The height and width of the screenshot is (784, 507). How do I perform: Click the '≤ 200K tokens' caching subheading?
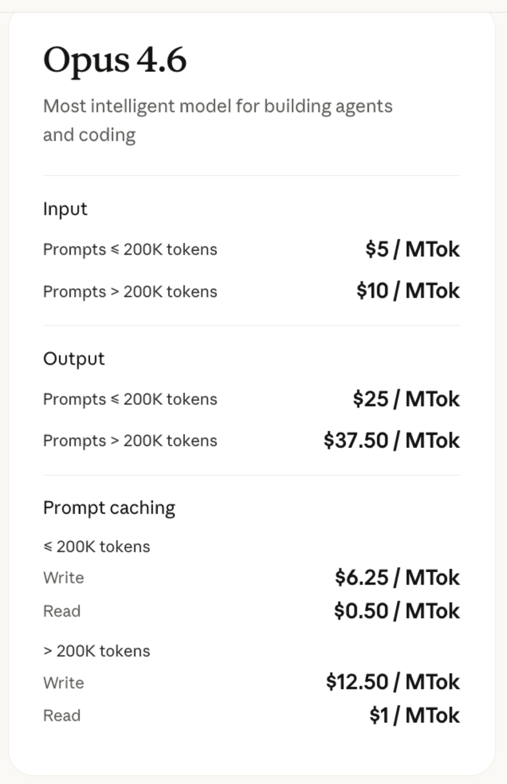(96, 546)
